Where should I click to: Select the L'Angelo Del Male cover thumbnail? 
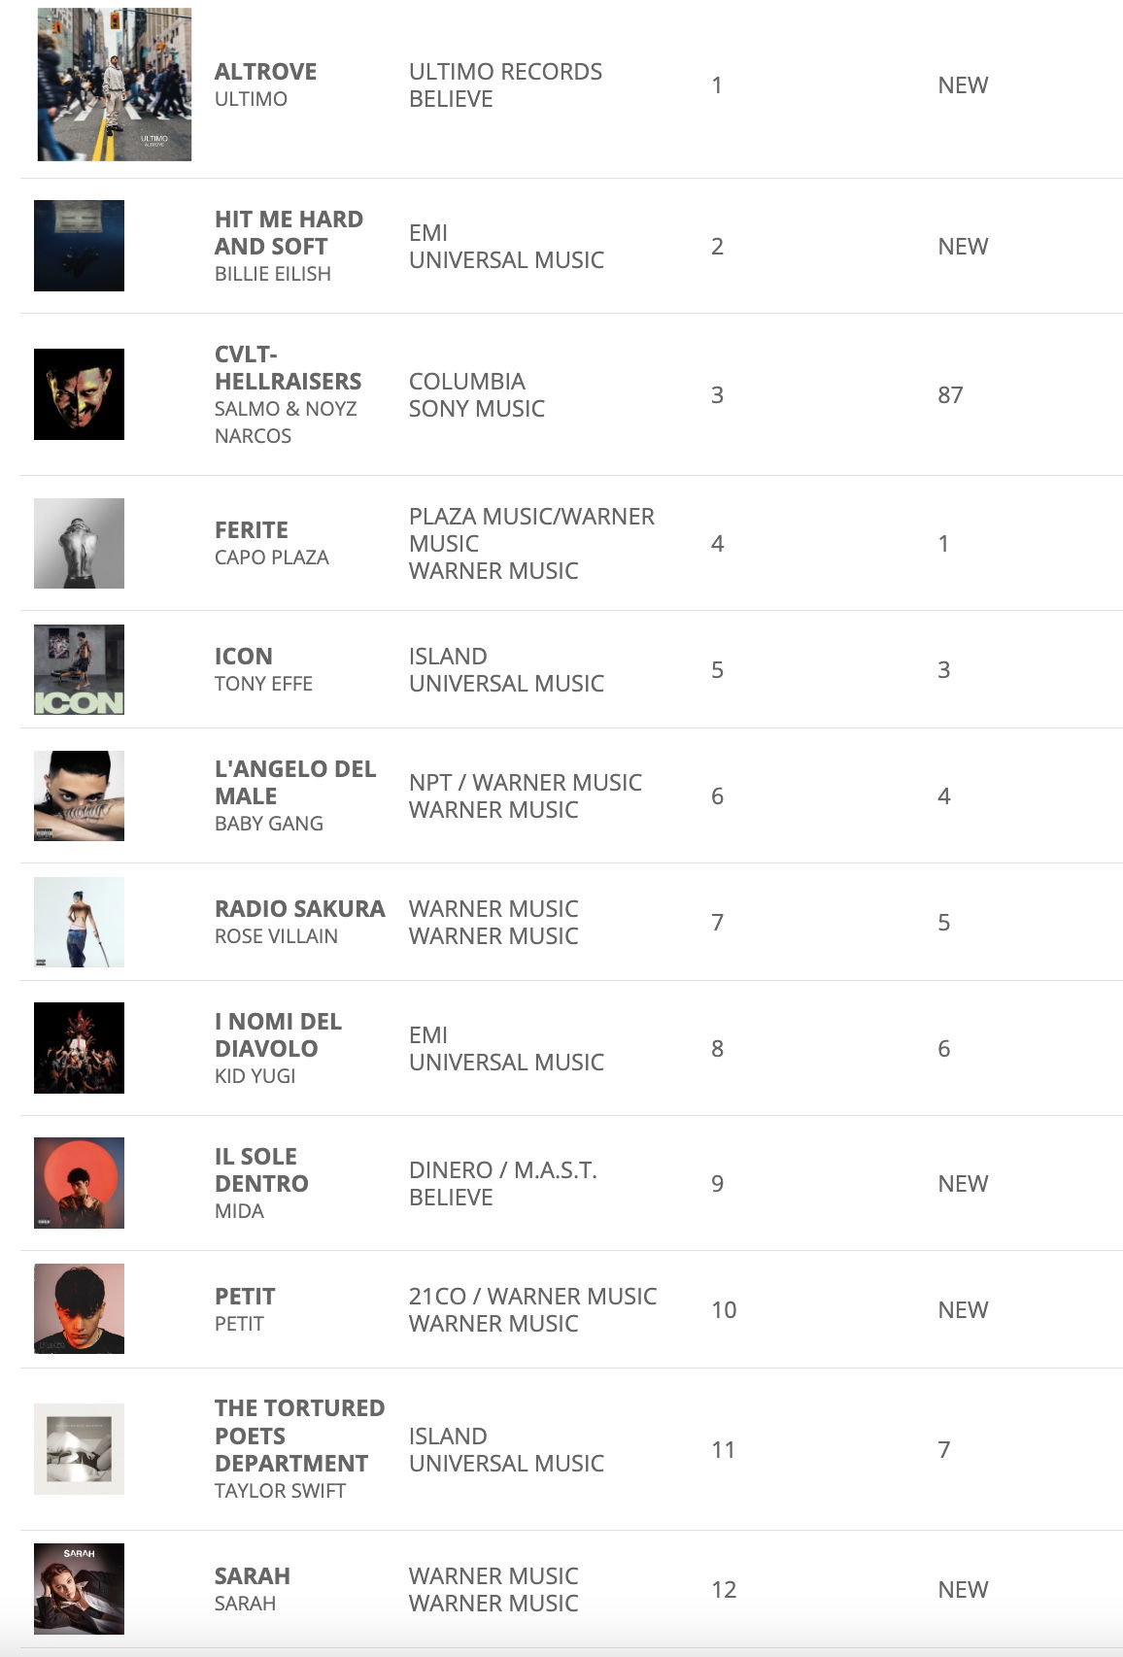click(x=79, y=795)
